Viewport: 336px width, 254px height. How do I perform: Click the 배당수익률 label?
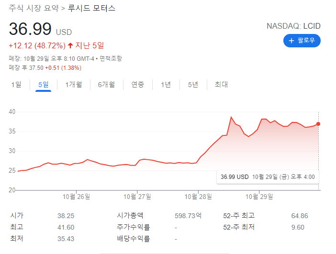click(x=133, y=239)
